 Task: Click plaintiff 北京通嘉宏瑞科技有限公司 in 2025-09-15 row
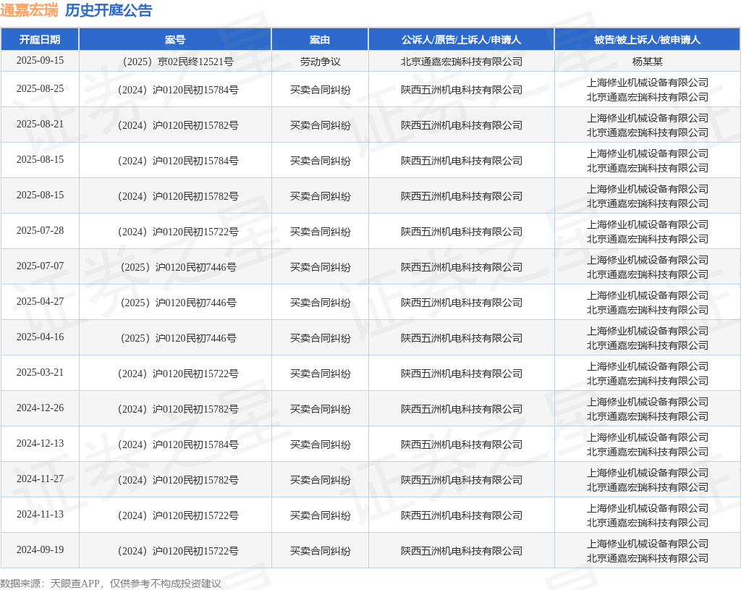(461, 62)
